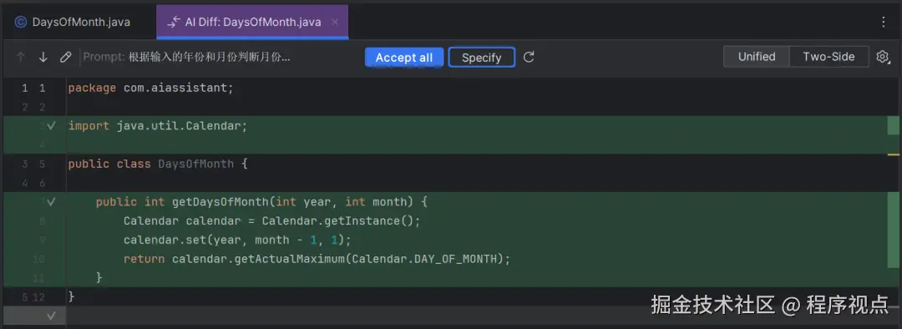The height and width of the screenshot is (329, 902).
Task: Click the Java class icon on DaysOfMonth.java tab
Action: pos(21,22)
